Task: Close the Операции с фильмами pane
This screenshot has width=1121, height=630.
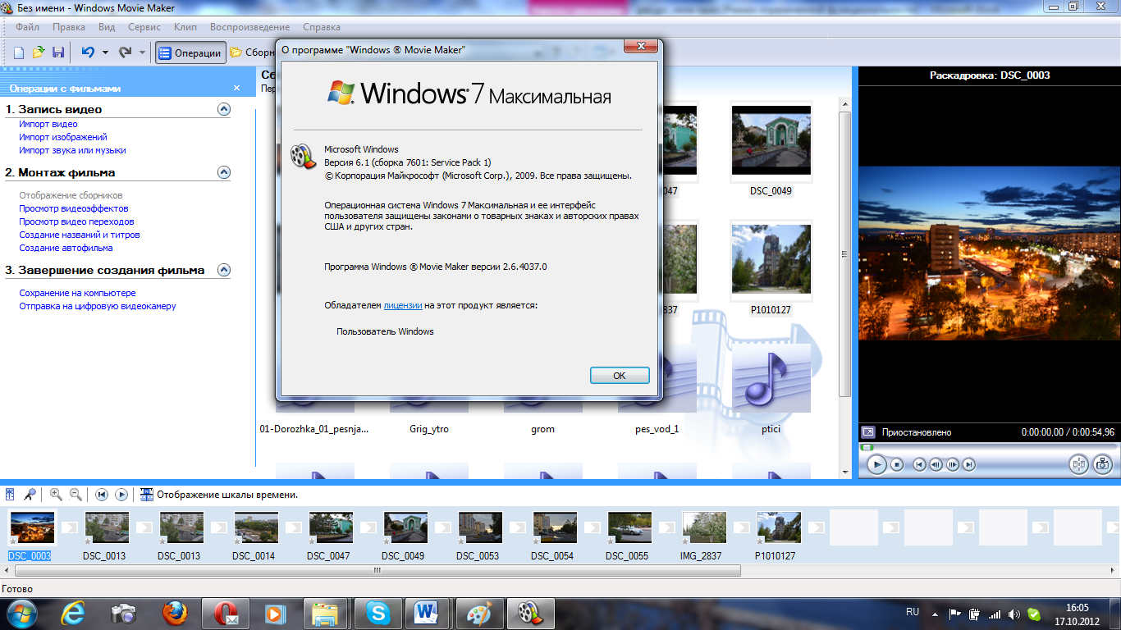Action: [x=237, y=88]
